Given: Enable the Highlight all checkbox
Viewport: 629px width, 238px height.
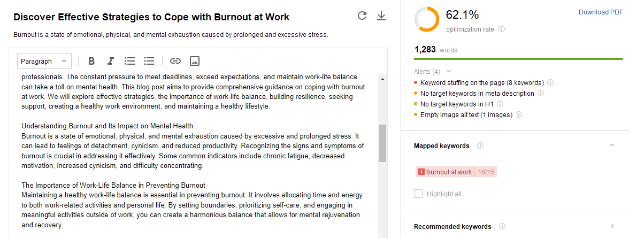Looking at the screenshot, I should pyautogui.click(x=418, y=194).
